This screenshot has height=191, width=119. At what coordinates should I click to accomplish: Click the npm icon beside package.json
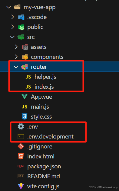coord(21,166)
